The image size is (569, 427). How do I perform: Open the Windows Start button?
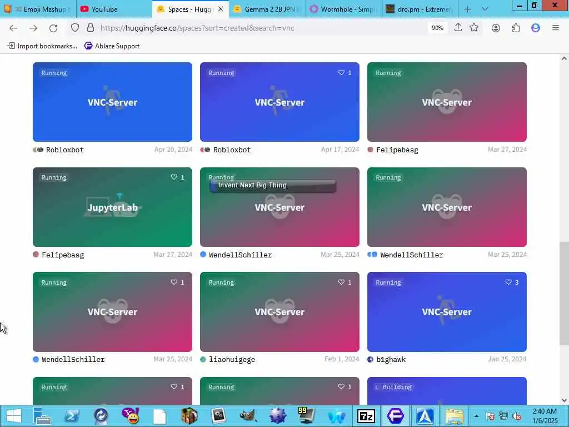(14, 416)
